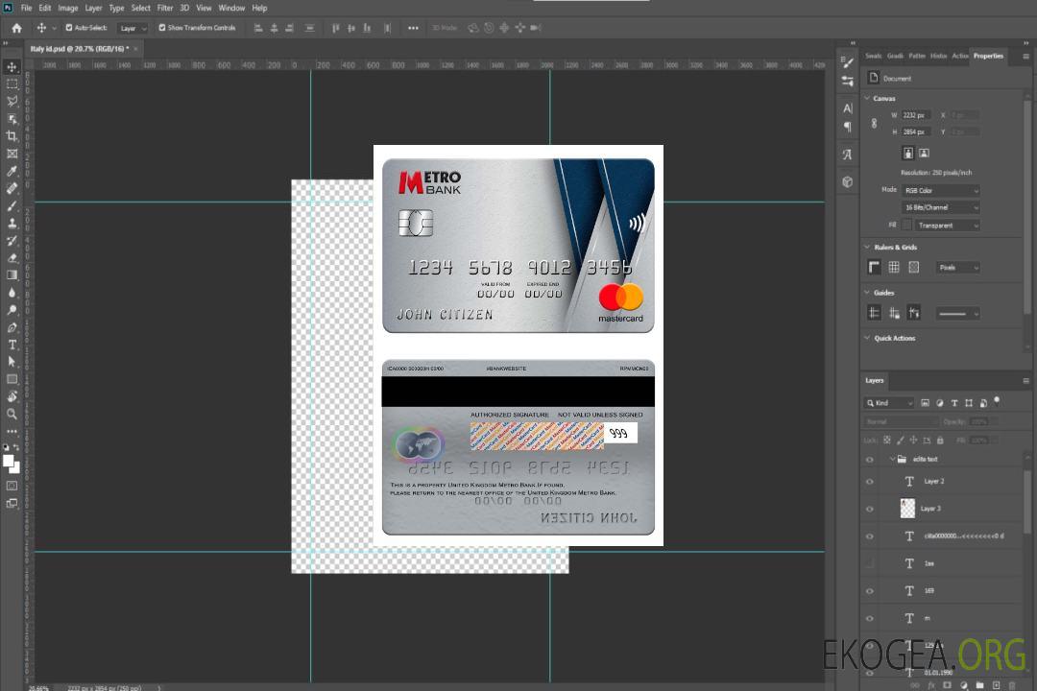Select the Path Selection tool
This screenshot has height=691, width=1037.
tap(12, 362)
